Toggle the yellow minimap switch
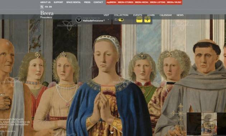This screenshot has width=226, height=136. [121, 19]
